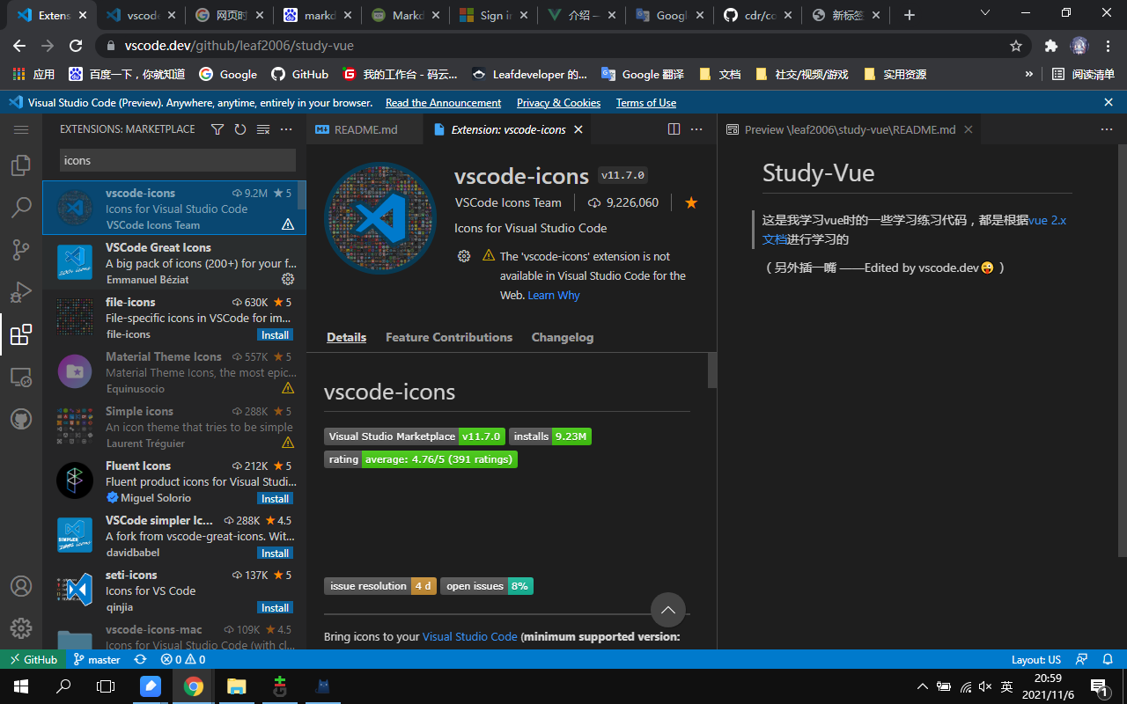Click the master branch in status bar

97,659
